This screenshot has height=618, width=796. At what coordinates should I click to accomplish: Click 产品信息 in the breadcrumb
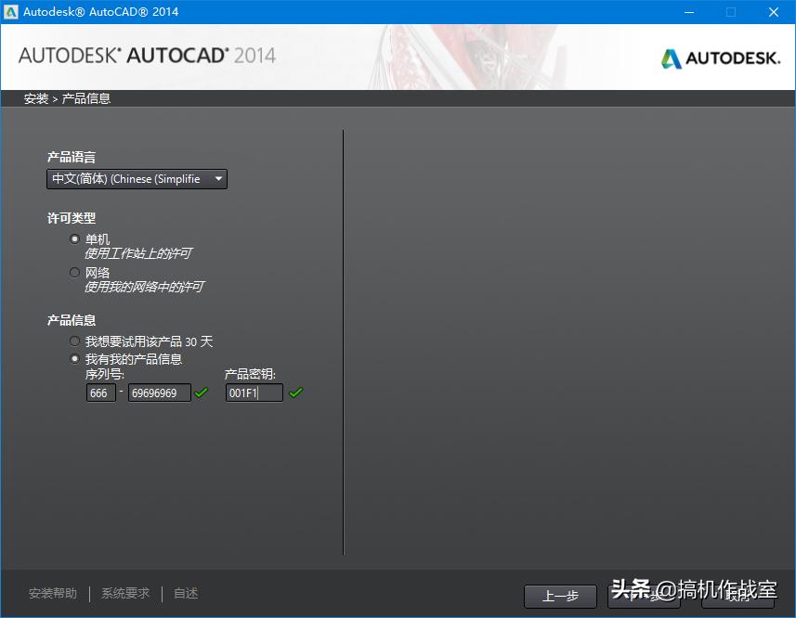click(x=85, y=97)
